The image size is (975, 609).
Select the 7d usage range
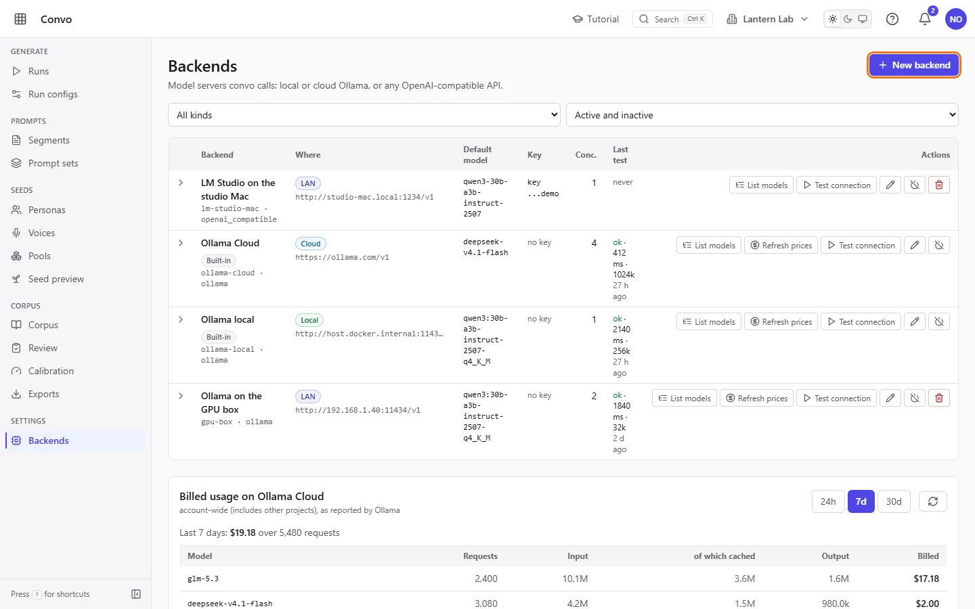pos(861,501)
